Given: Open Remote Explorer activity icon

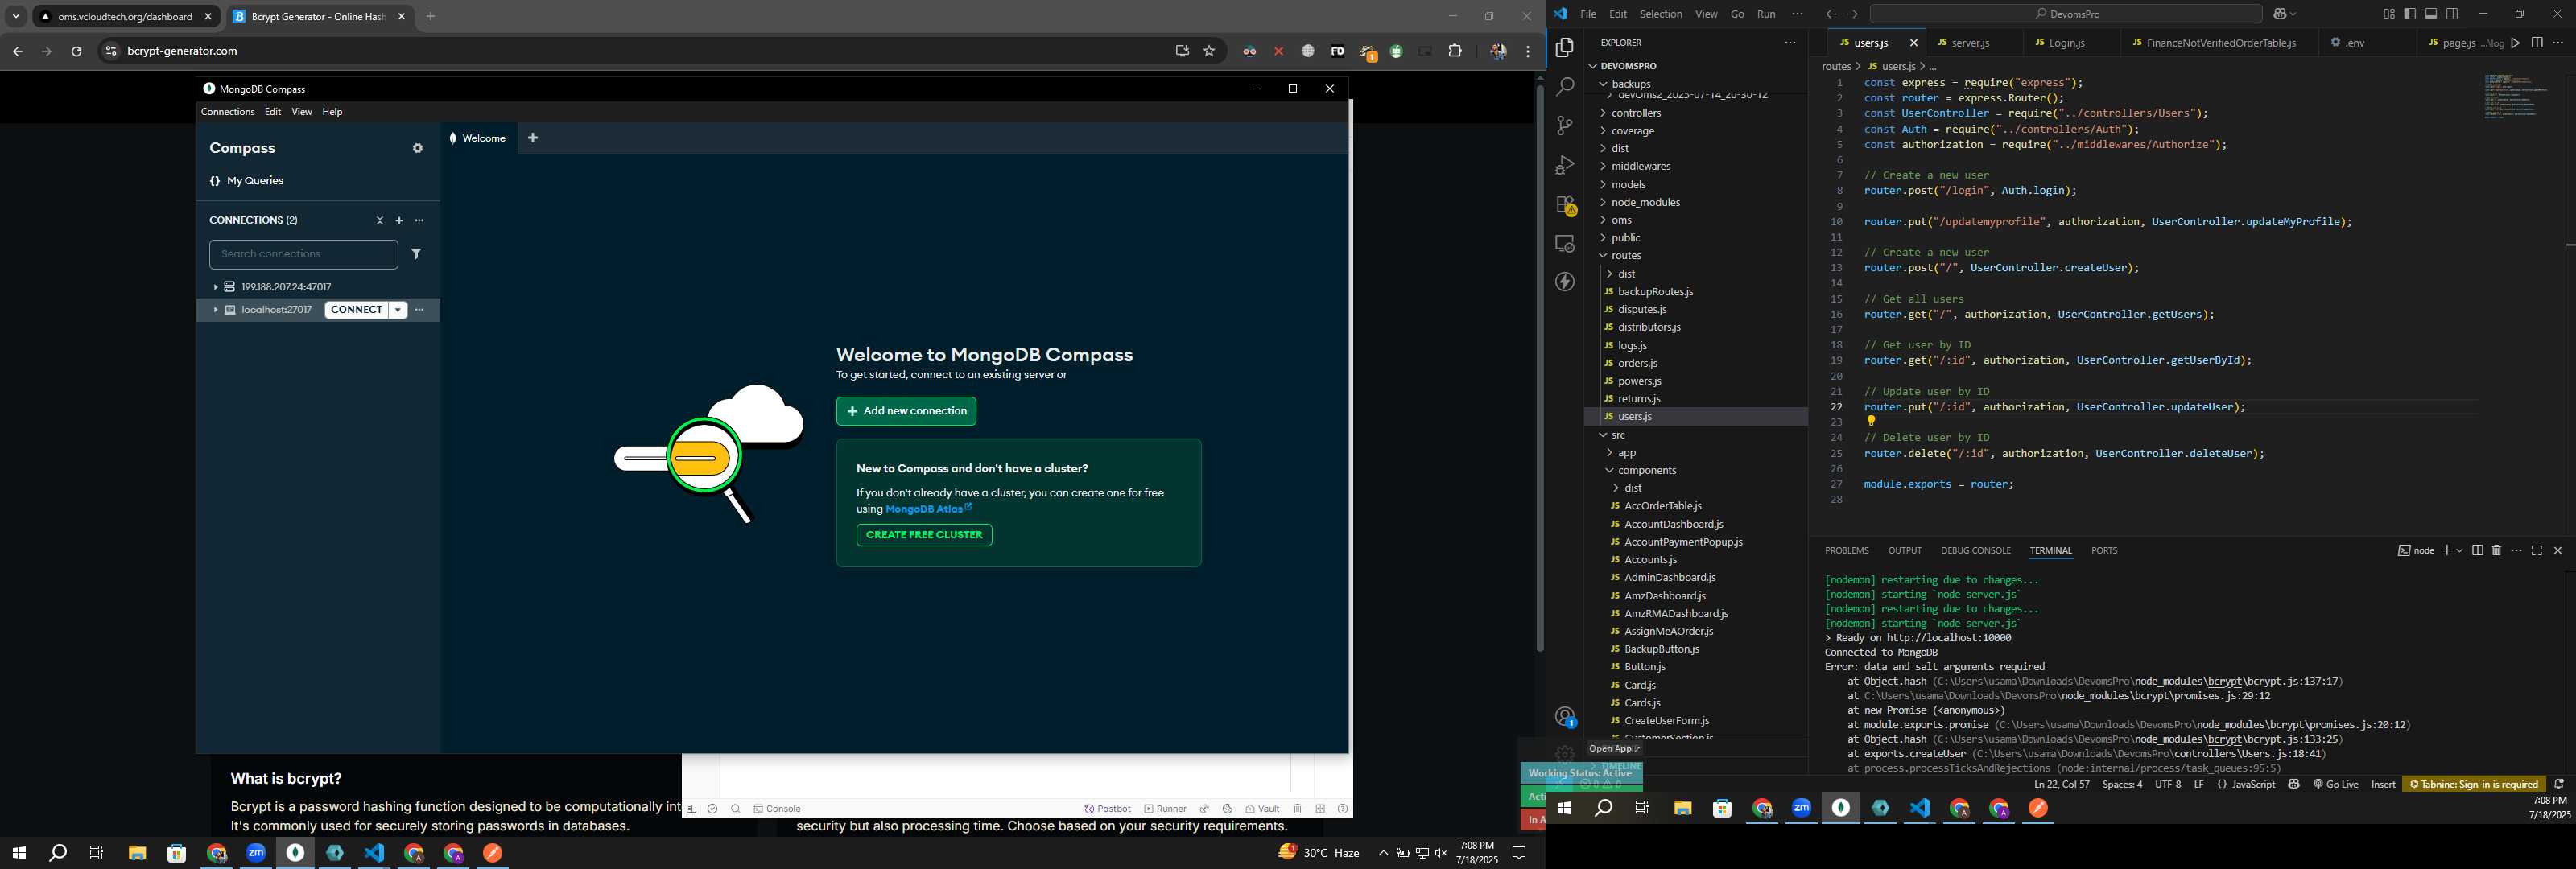Looking at the screenshot, I should pyautogui.click(x=1565, y=244).
